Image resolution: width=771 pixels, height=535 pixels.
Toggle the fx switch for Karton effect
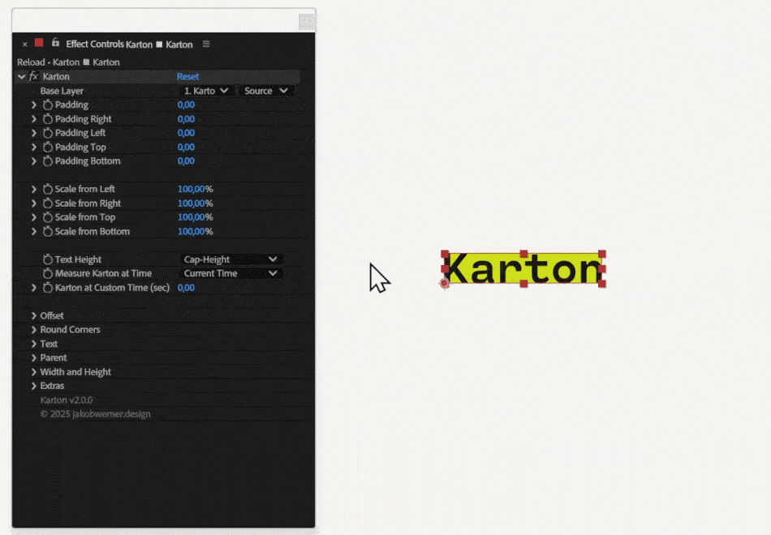point(33,77)
